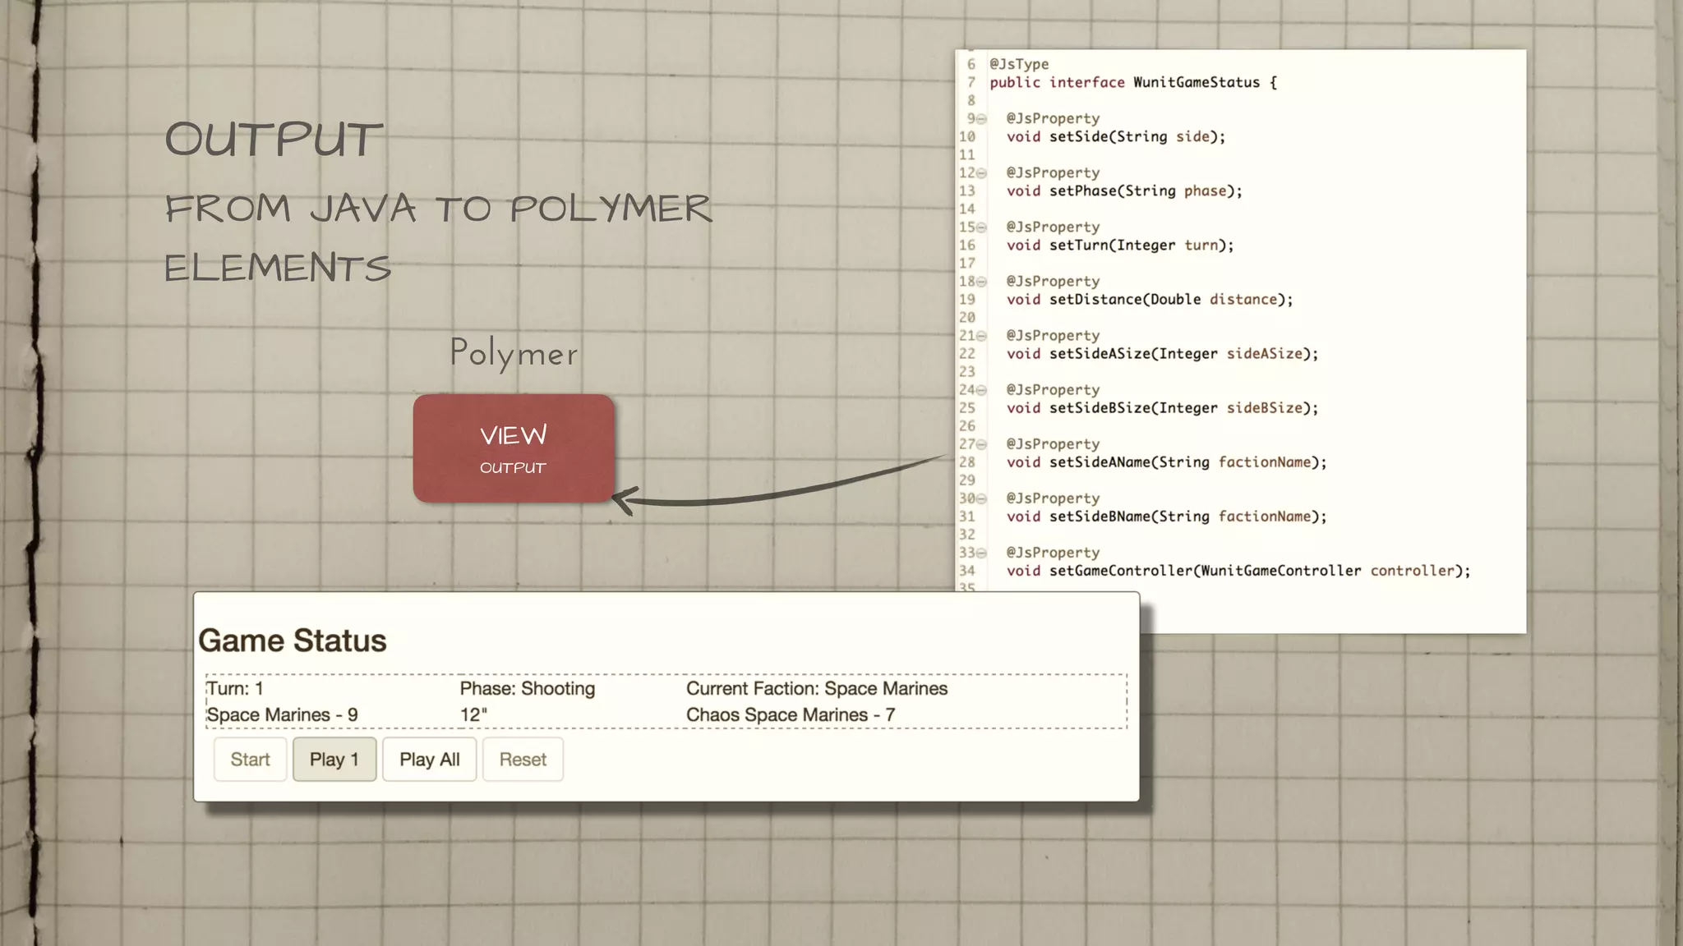
Task: Click the 12" distance value
Action: click(473, 715)
